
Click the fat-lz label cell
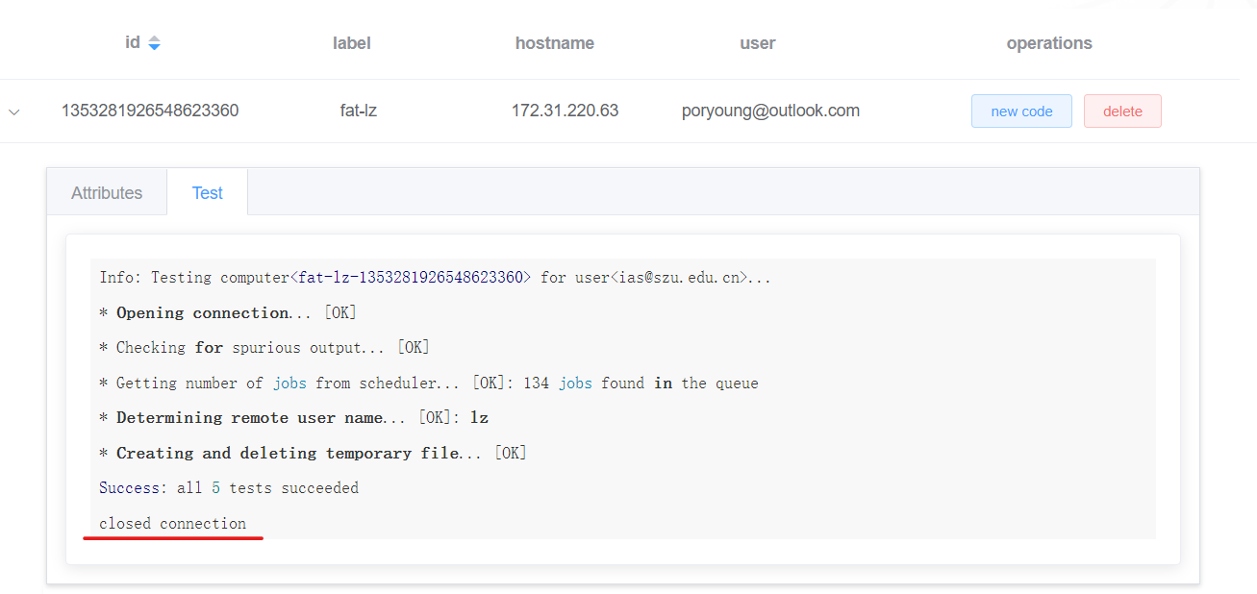tap(359, 111)
